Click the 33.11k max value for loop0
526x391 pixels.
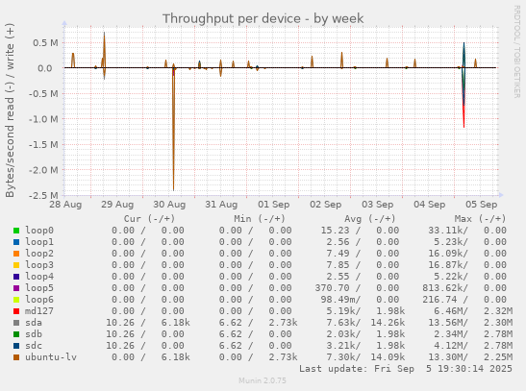click(x=448, y=231)
